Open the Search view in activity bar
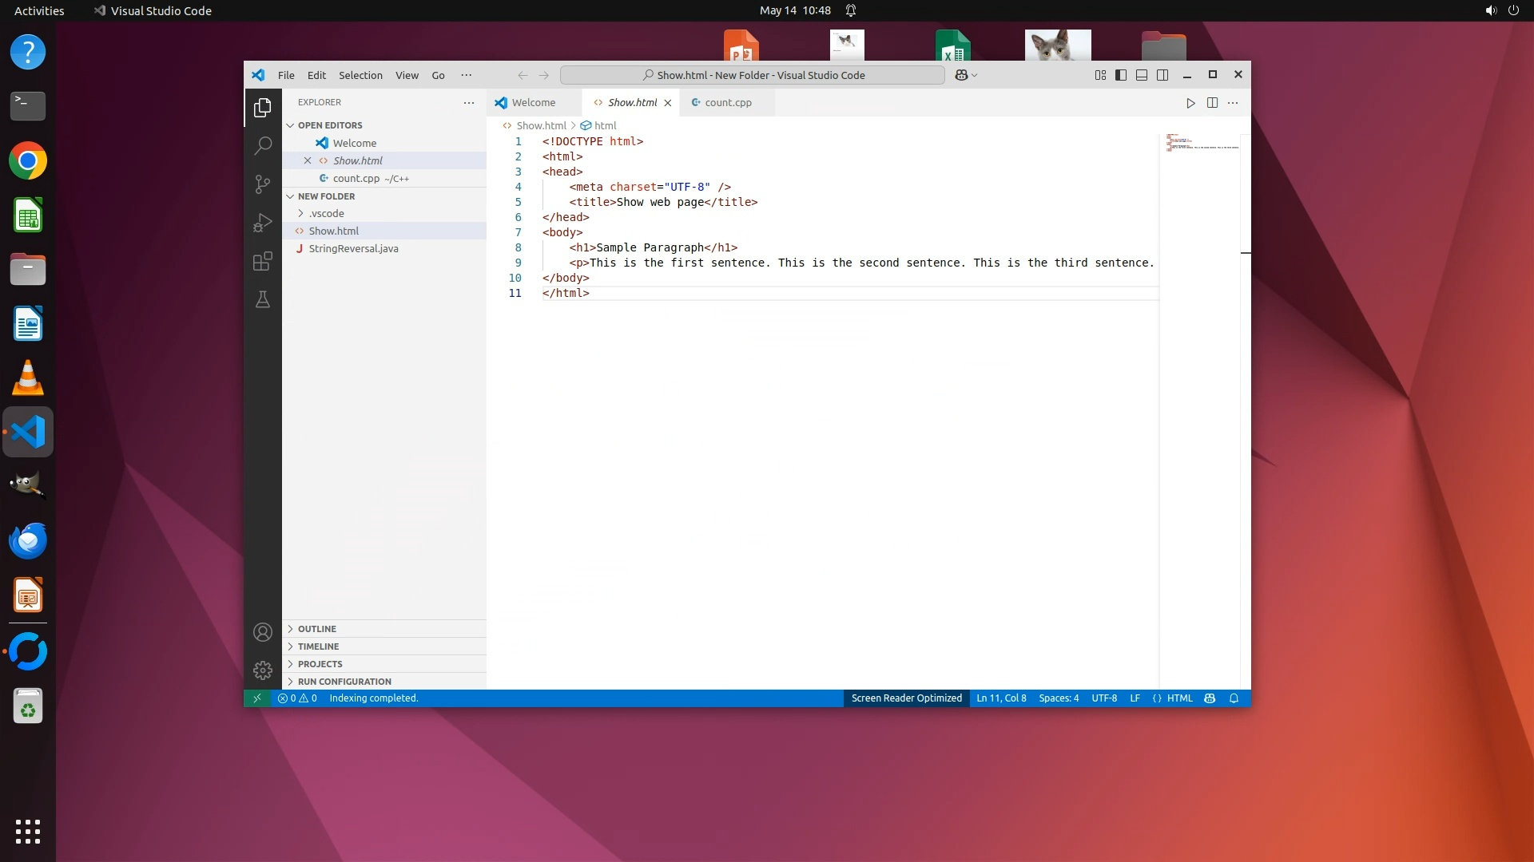This screenshot has height=862, width=1534. [262, 146]
